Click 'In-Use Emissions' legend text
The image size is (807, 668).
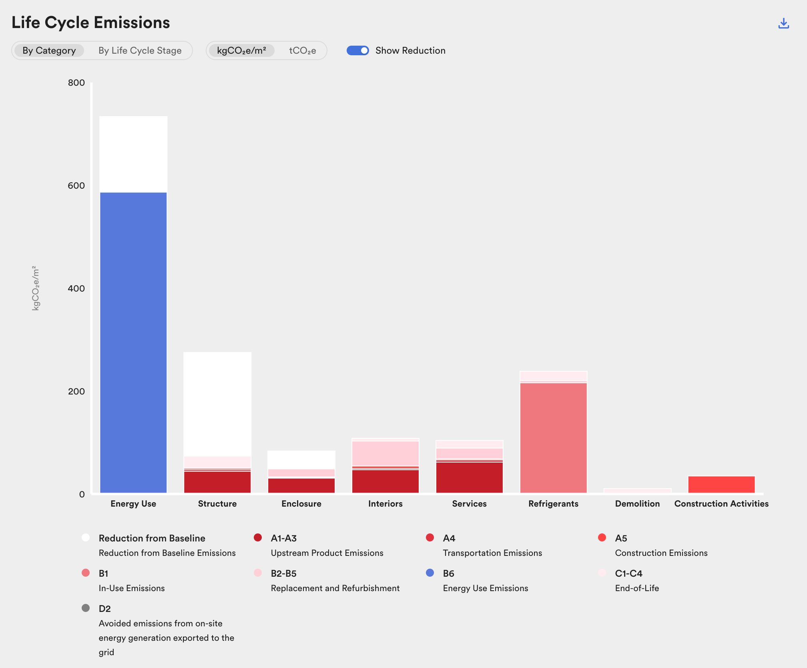tap(132, 588)
